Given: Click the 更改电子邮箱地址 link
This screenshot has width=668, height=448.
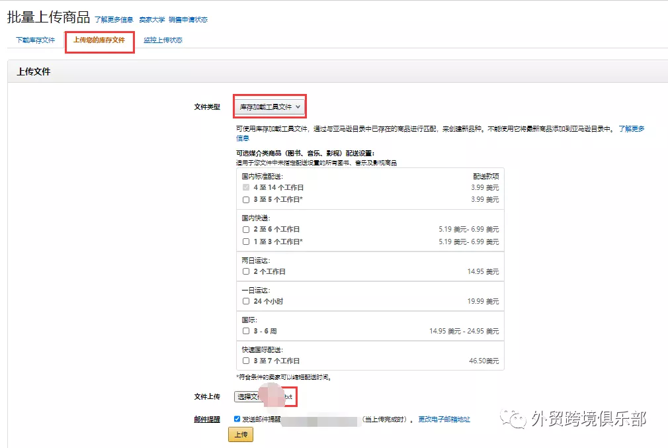Looking at the screenshot, I should tap(444, 420).
